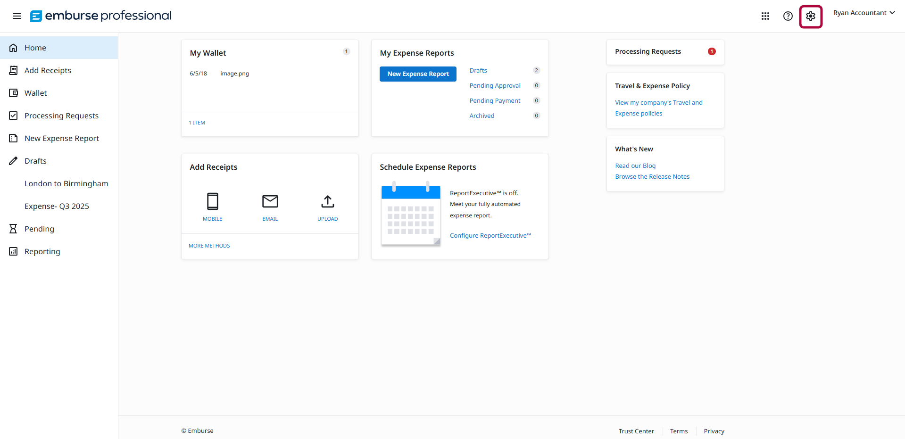Open the Wallet icon in sidebar
905x439 pixels.
(x=14, y=92)
